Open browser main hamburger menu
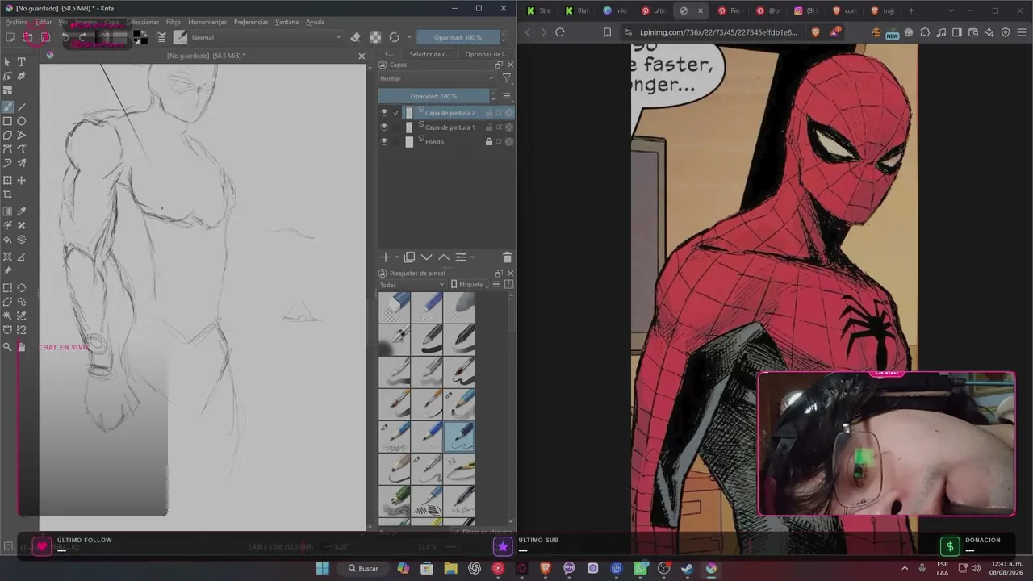This screenshot has height=581, width=1033. coord(1021,32)
